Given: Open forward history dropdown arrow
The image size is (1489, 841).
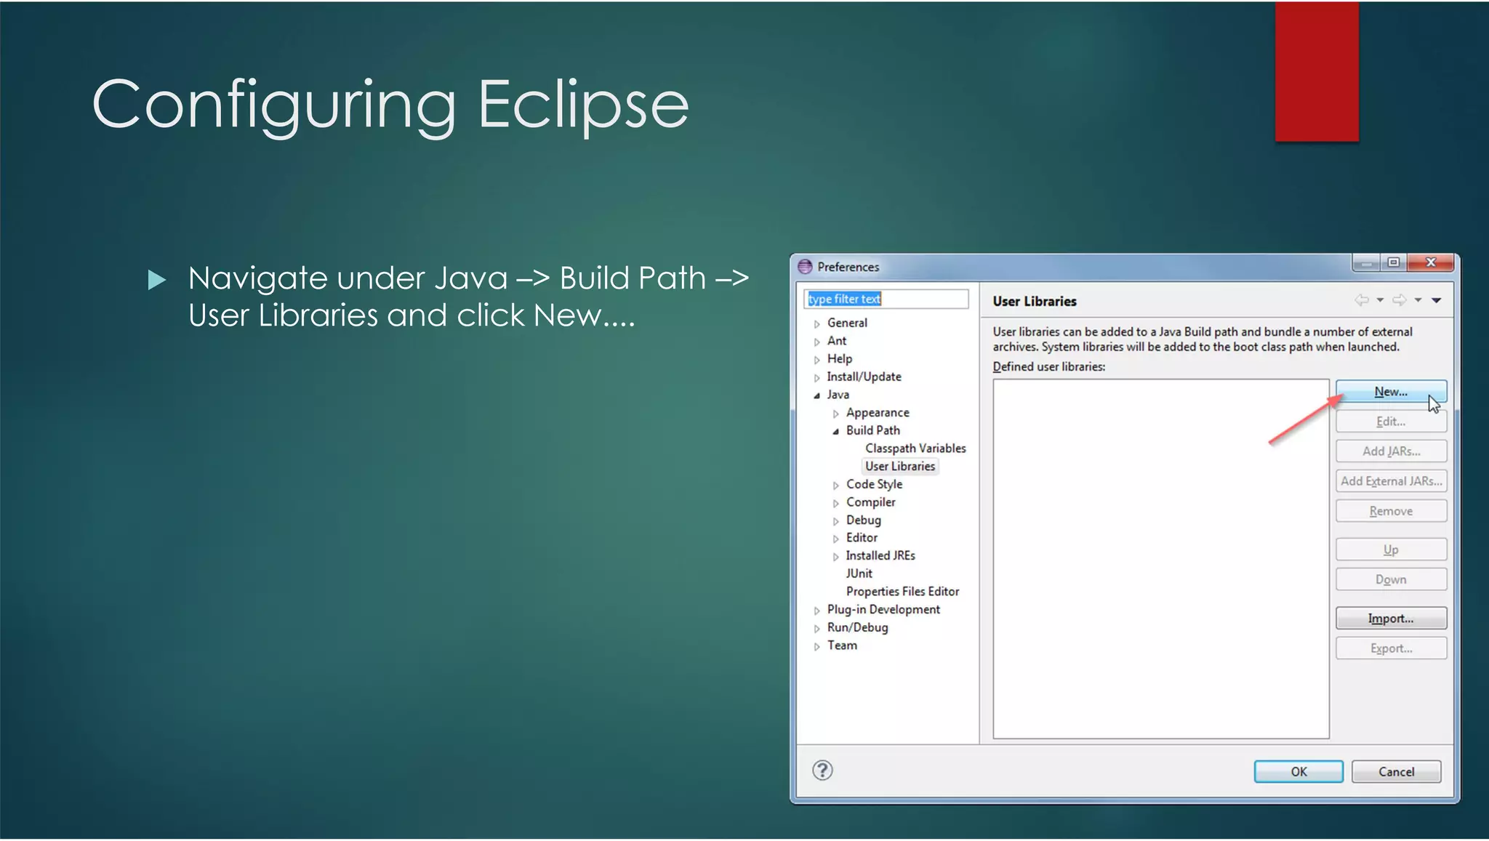Looking at the screenshot, I should pos(1418,300).
